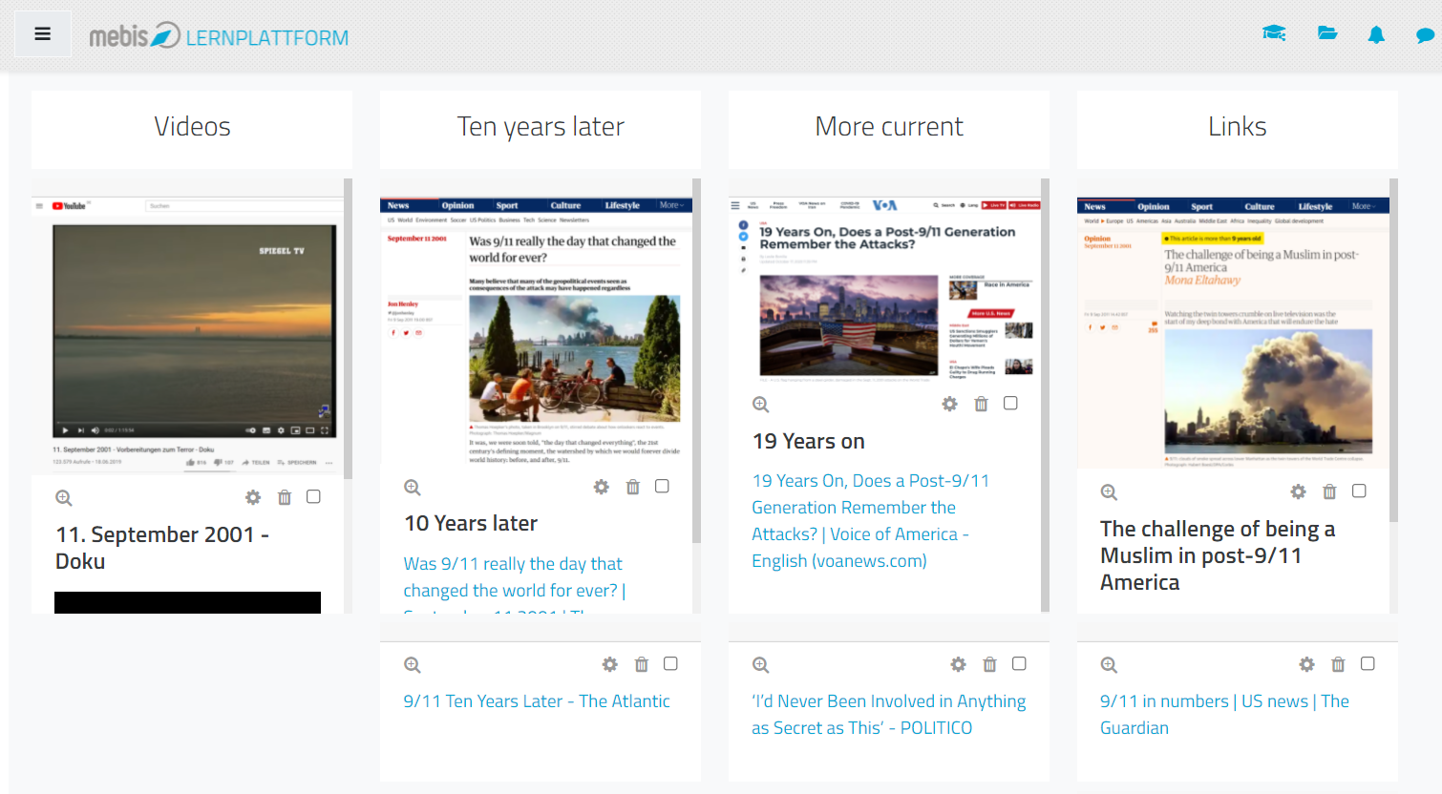Viewport: 1442px width, 794px height.
Task: Tick checkbox on 11. September 2001 Doku card
Action: pyautogui.click(x=313, y=497)
